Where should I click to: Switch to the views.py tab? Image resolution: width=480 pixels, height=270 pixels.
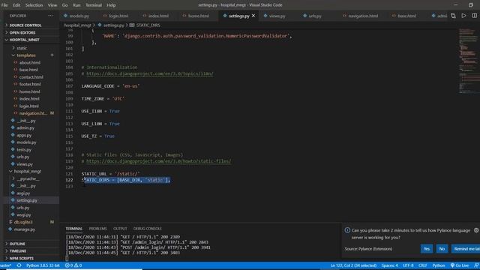[277, 16]
